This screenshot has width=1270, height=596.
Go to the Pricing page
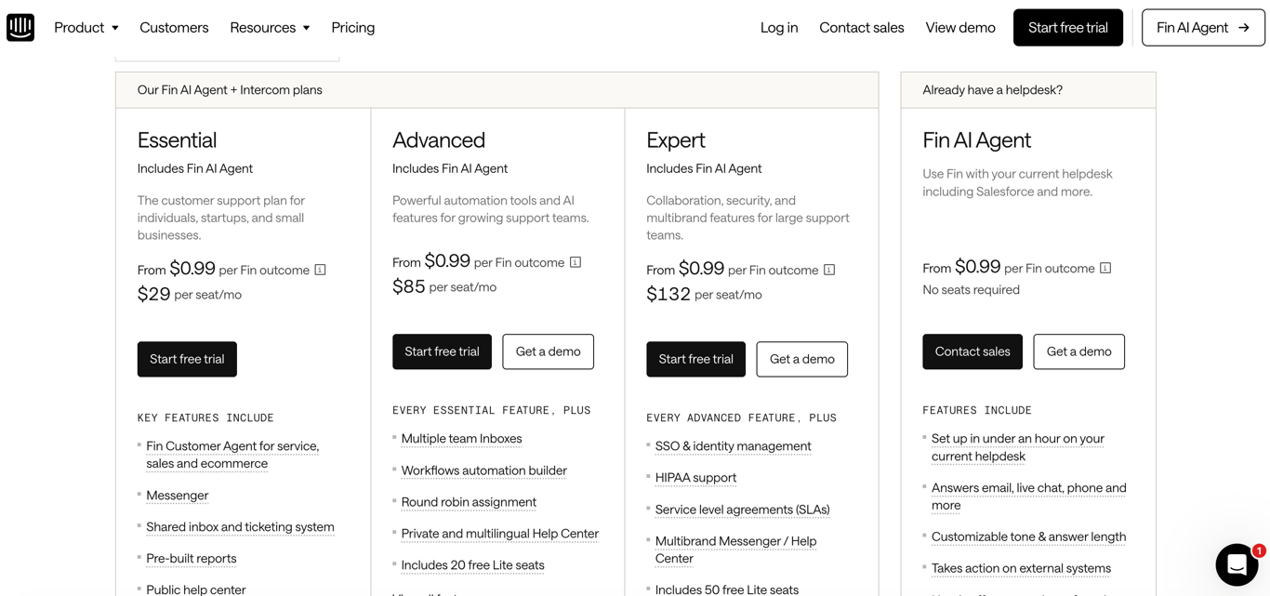353,27
